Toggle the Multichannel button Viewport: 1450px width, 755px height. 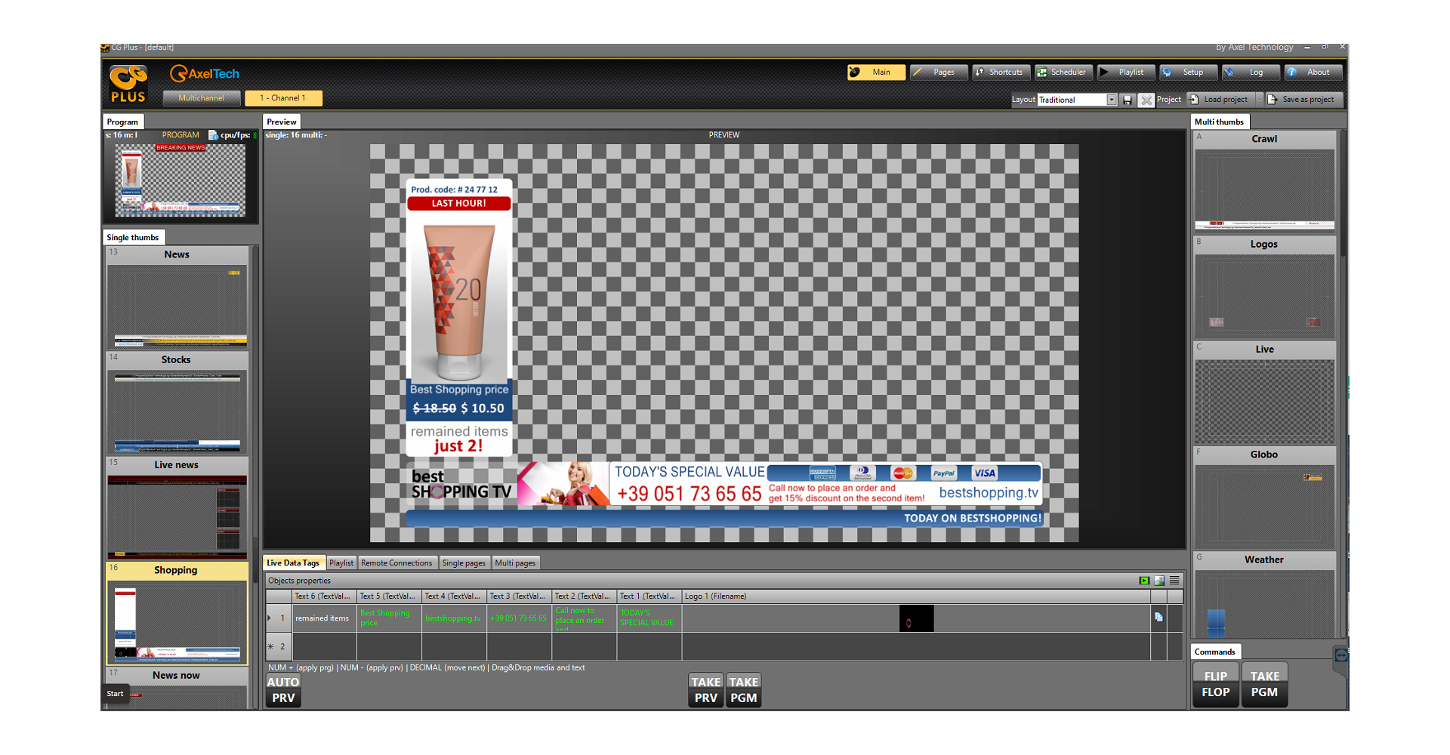[x=202, y=98]
